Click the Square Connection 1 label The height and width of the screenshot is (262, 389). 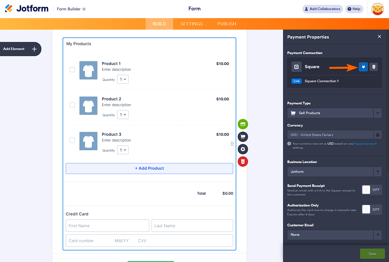click(x=322, y=81)
